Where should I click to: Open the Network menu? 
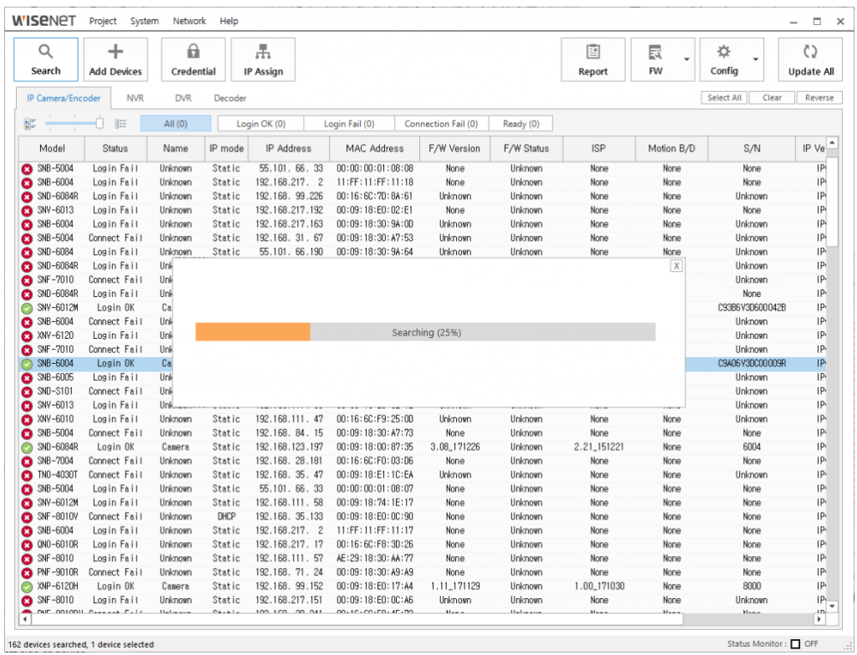click(x=189, y=21)
